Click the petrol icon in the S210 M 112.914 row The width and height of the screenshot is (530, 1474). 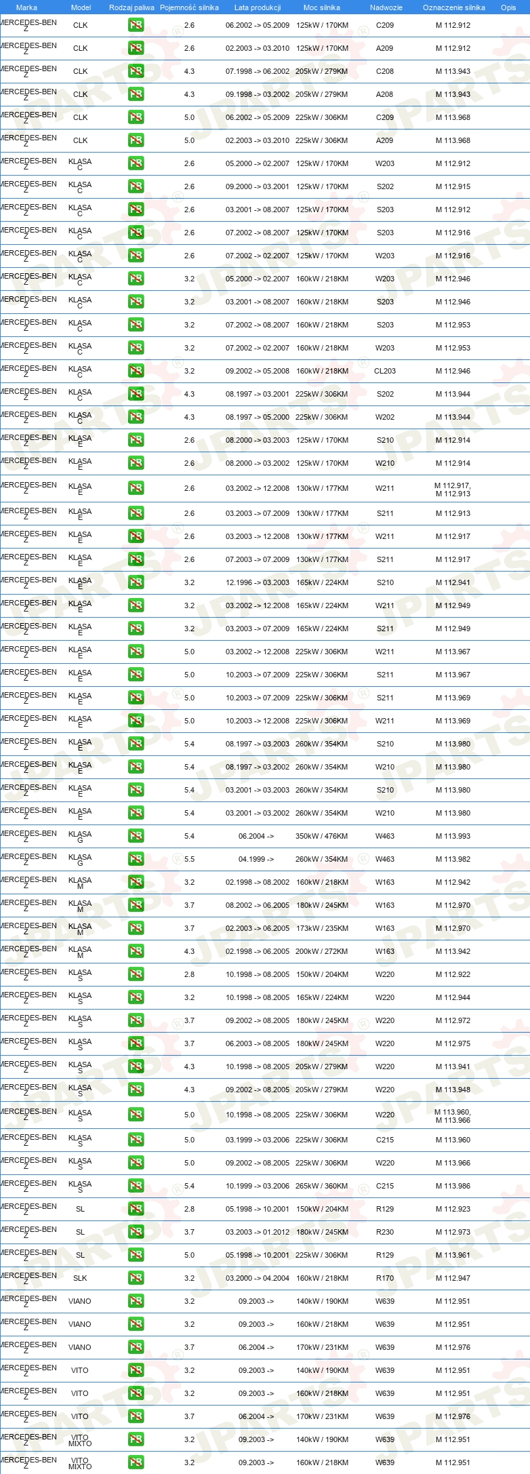pos(136,440)
